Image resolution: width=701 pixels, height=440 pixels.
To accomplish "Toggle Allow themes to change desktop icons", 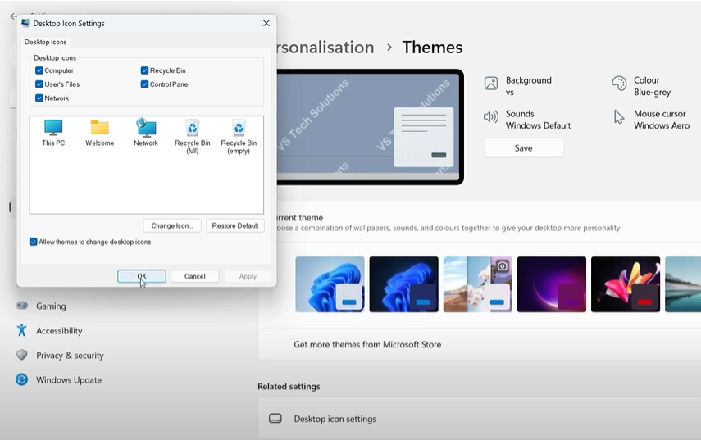I will point(33,242).
